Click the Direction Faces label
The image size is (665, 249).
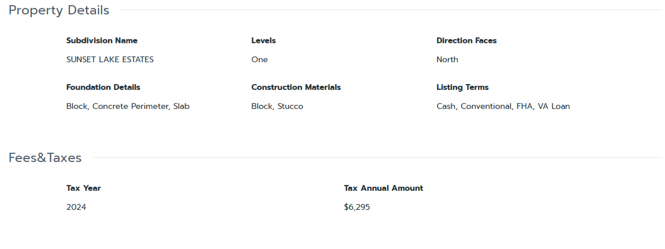click(x=466, y=40)
